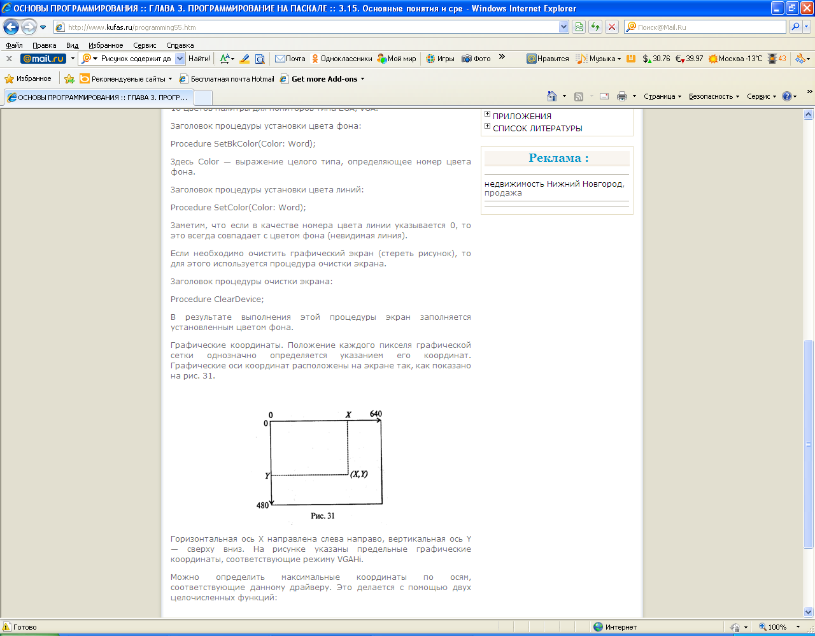Click the vertical scrollbar down arrow
Viewport: 815px width, 636px height.
pos(809,612)
